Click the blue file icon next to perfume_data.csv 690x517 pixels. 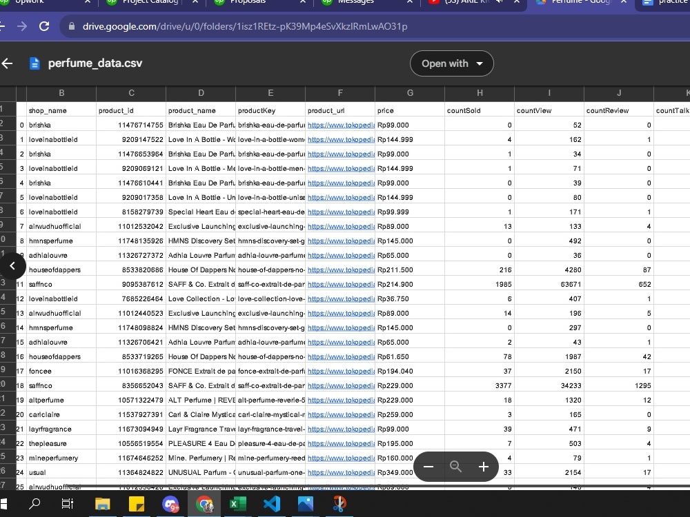pyautogui.click(x=34, y=63)
